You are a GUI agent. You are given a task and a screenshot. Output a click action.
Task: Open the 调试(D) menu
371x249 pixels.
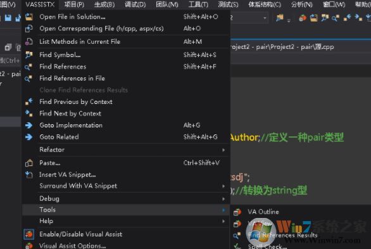[x=135, y=4]
